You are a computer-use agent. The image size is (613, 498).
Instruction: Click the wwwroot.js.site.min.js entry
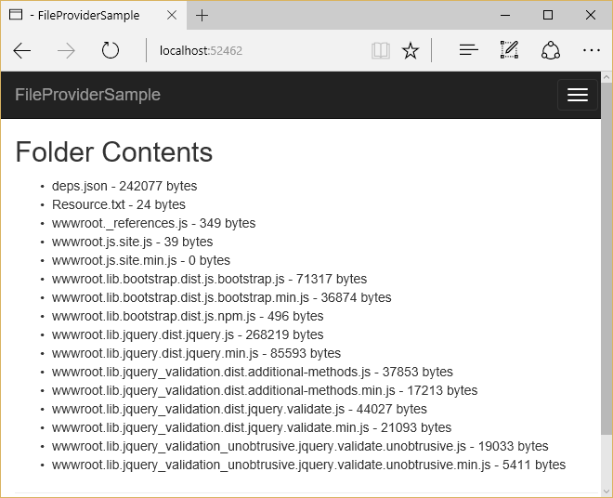point(141,260)
